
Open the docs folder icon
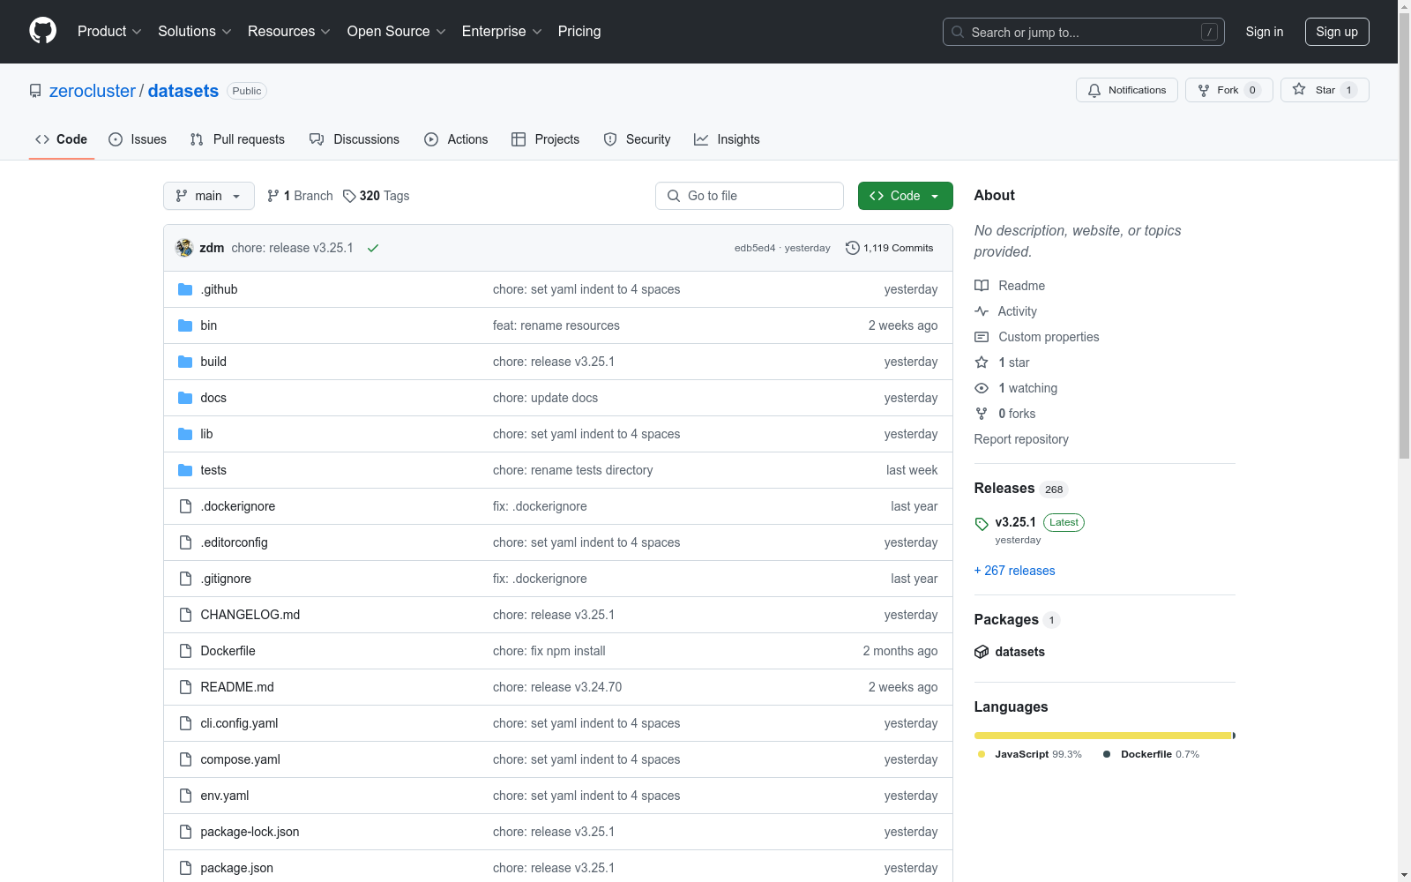[185, 398]
